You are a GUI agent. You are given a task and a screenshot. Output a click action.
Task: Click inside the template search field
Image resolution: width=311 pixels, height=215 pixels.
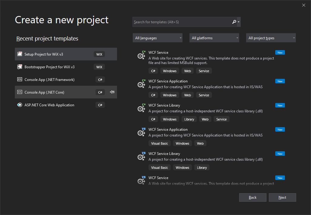(182, 22)
